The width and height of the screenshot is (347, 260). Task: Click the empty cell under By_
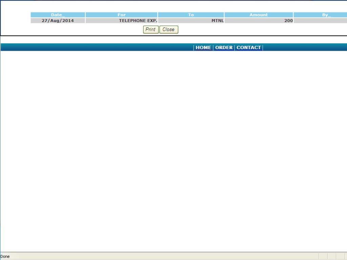coord(320,21)
